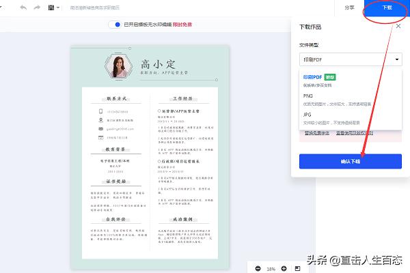Click the phone icon in contact section
This screenshot has height=273, width=410.
tap(100, 111)
